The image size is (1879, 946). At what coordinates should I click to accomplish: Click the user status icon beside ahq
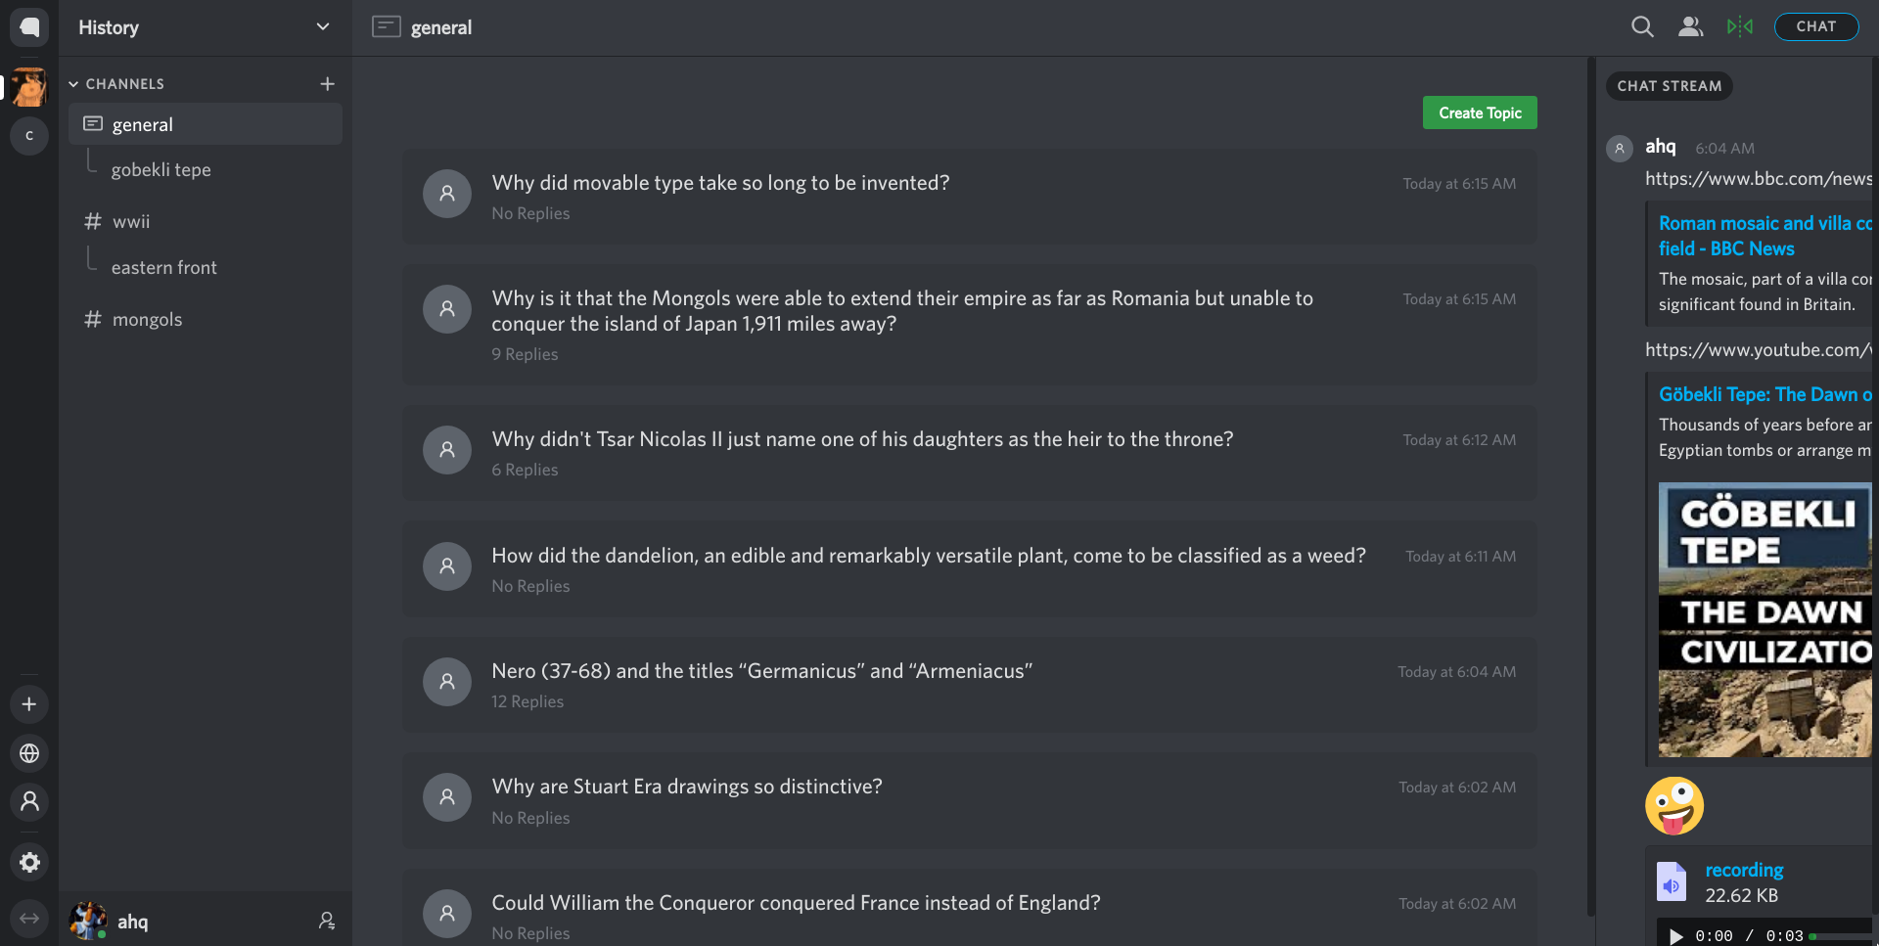pos(327,921)
